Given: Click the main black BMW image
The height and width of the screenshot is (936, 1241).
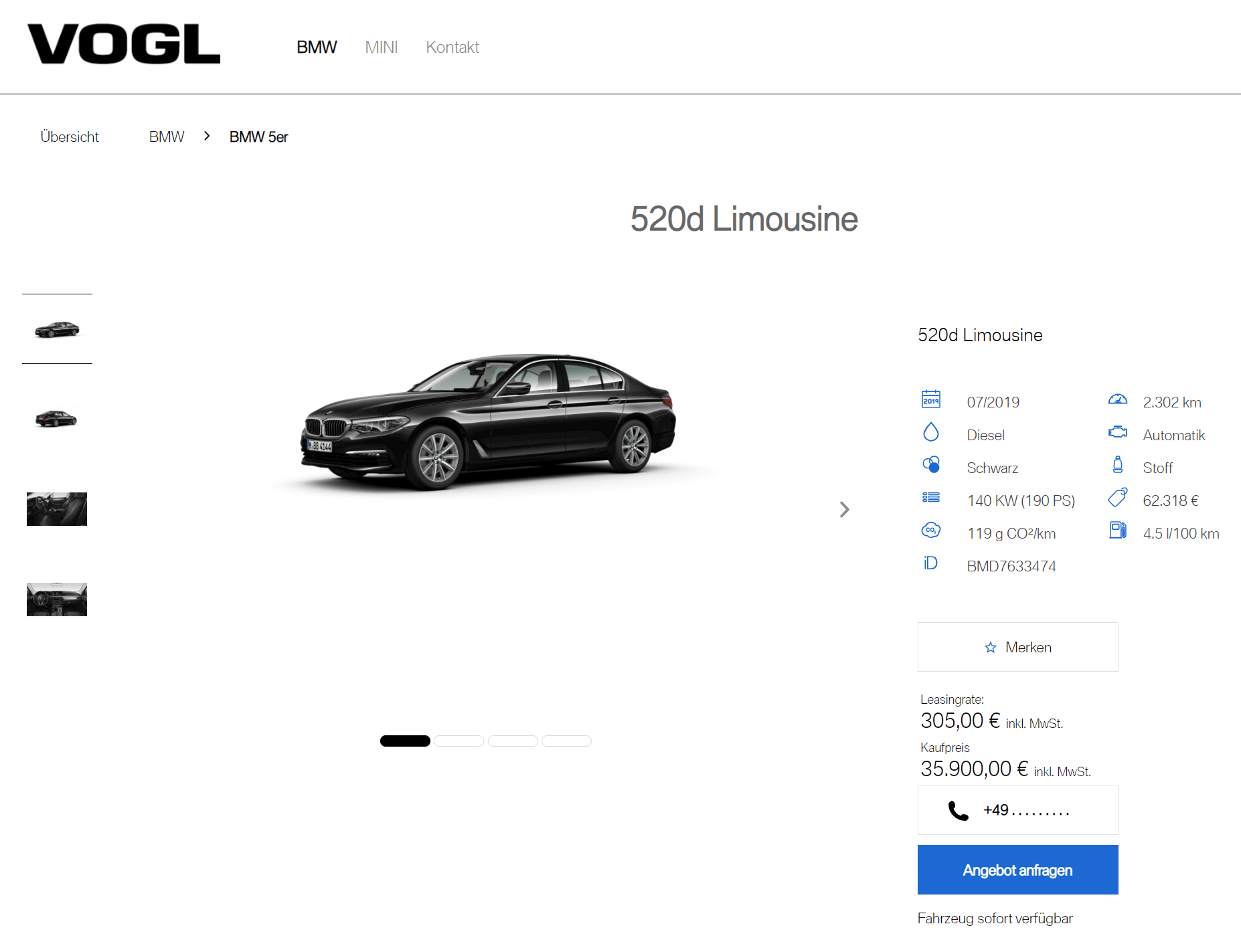Looking at the screenshot, I should click(x=487, y=422).
